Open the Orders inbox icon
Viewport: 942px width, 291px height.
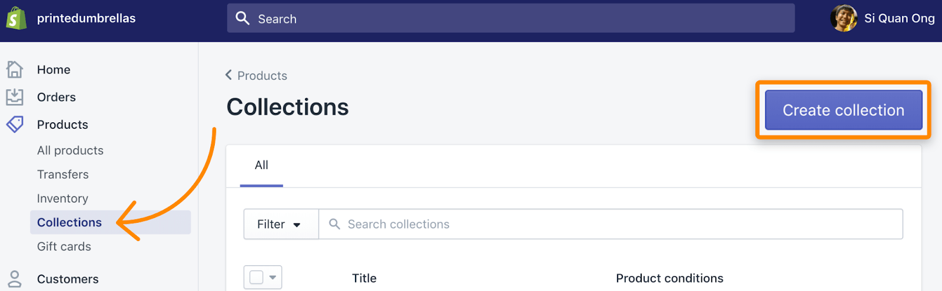pos(15,97)
